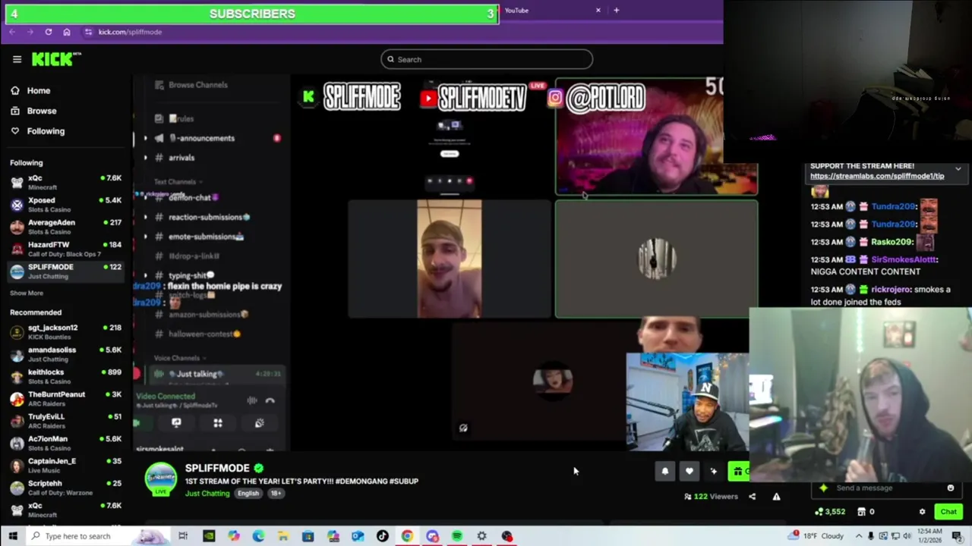972x546 pixels.
Task: Click the Just Chatting category link
Action: [207, 494]
